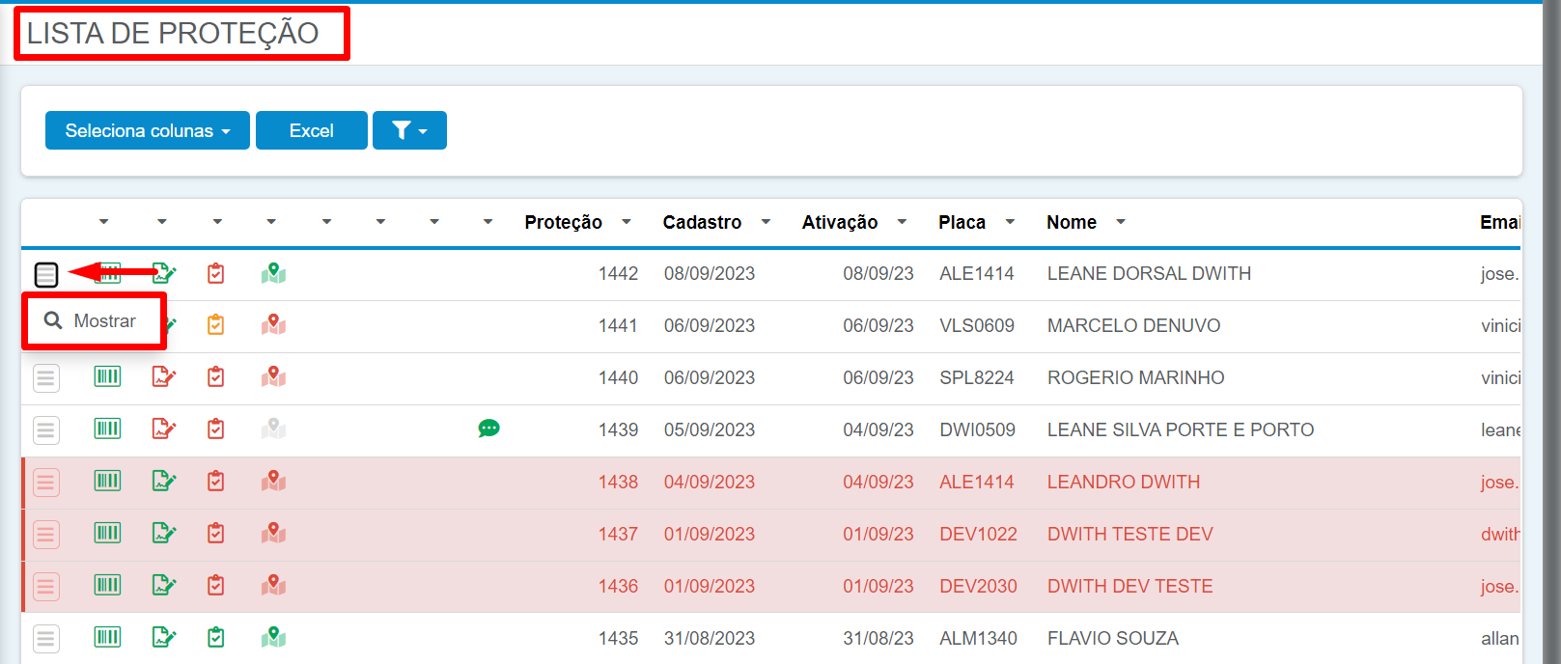1561x664 pixels.
Task: Click the green contract sign icon for DWITH TESTE DEV
Action: point(164,533)
